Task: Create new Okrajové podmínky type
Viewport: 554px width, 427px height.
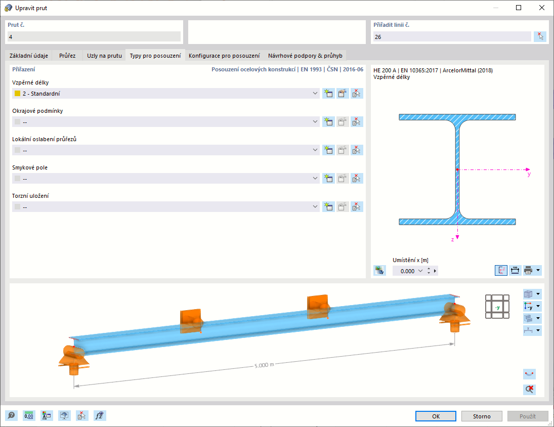Action: point(328,122)
